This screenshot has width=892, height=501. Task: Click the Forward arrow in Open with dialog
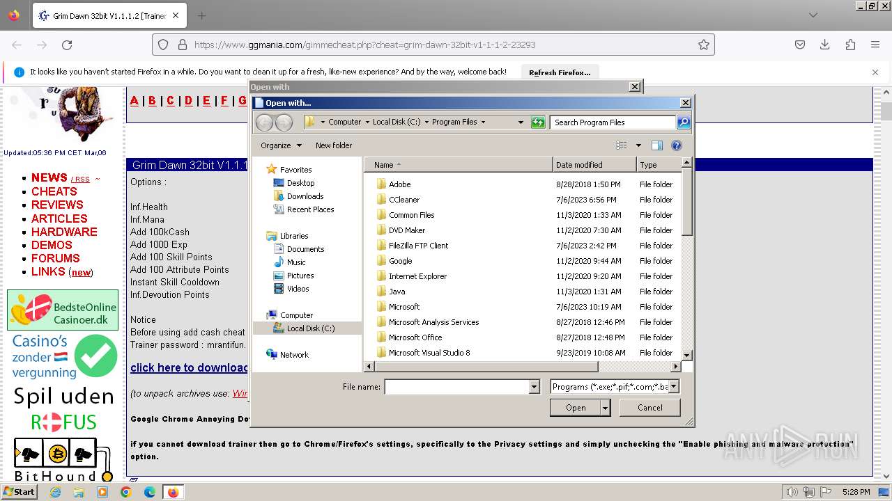(284, 122)
